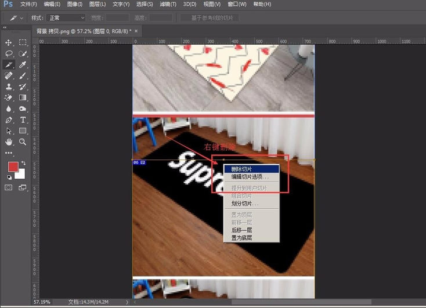Open the 文字(Y) menu
Viewport: 426px width, 308px height.
tap(121, 4)
